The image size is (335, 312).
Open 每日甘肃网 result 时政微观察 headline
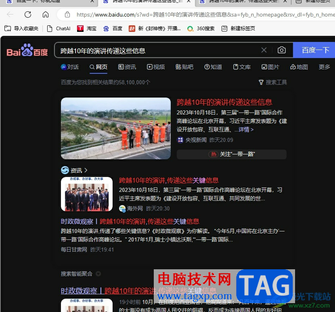130,222
